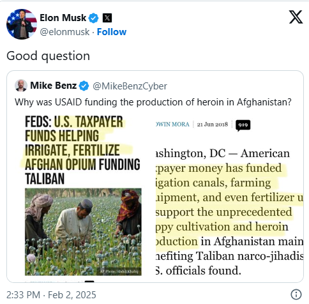The width and height of the screenshot is (309, 304).
Task: Click the tweet info circle icon
Action: pos(296,294)
